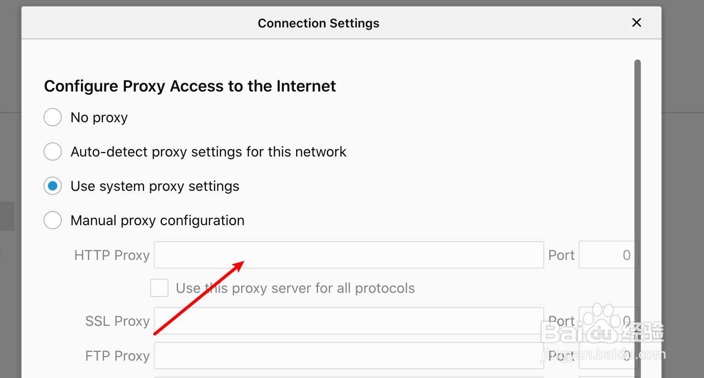Choose the Auto-detect proxy settings radio button
704x378 pixels.
[53, 151]
